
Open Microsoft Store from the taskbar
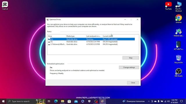pyautogui.click(x=69, y=101)
